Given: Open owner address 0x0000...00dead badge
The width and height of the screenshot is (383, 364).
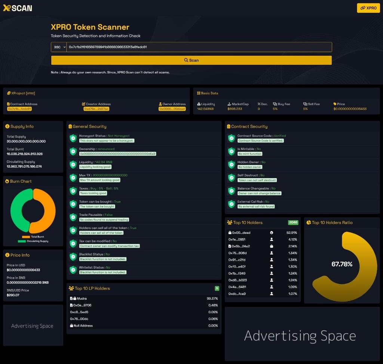Looking at the screenshot, I should (x=172, y=109).
